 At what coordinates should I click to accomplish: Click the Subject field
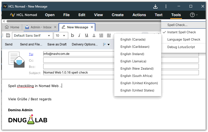coord(121,72)
